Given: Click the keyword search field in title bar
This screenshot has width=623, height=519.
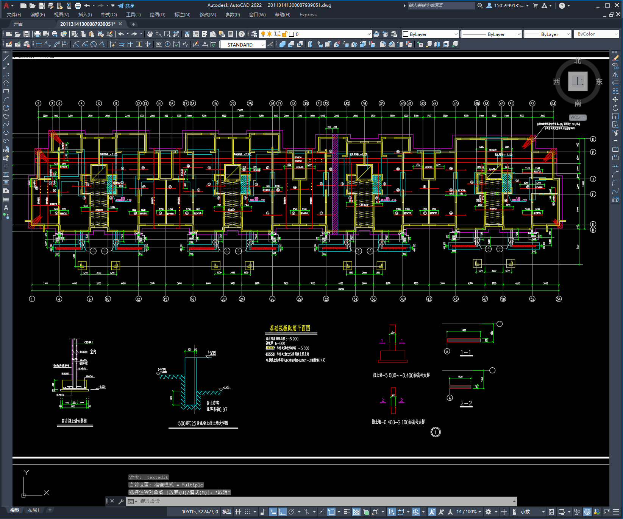Looking at the screenshot, I should point(441,6).
